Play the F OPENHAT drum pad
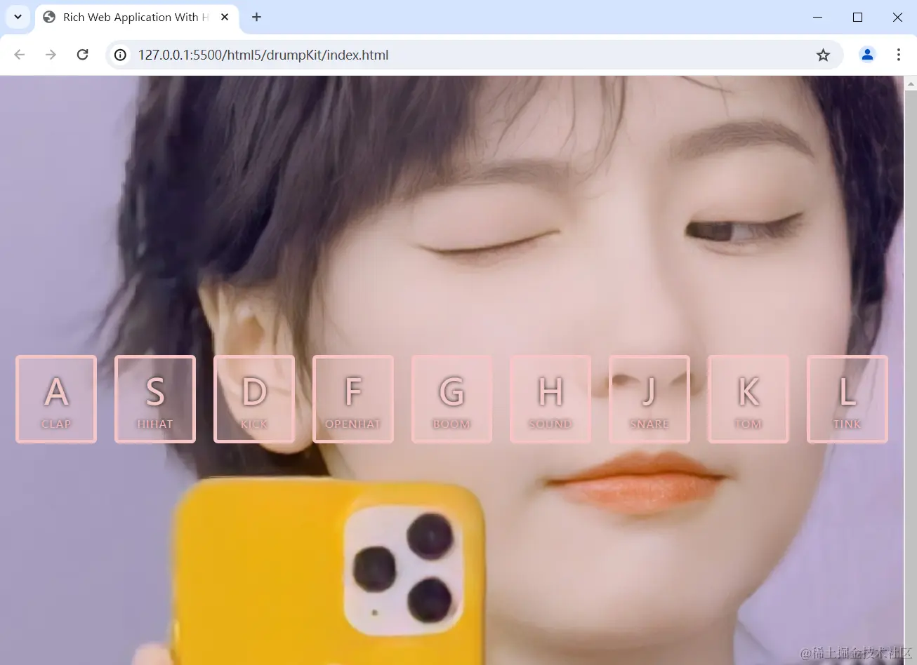This screenshot has height=665, width=917. 353,398
